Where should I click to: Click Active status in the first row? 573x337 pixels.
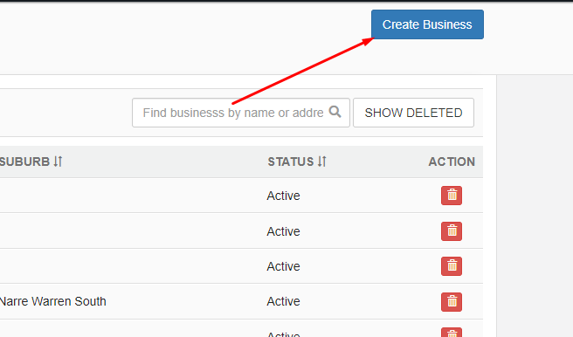pos(283,196)
